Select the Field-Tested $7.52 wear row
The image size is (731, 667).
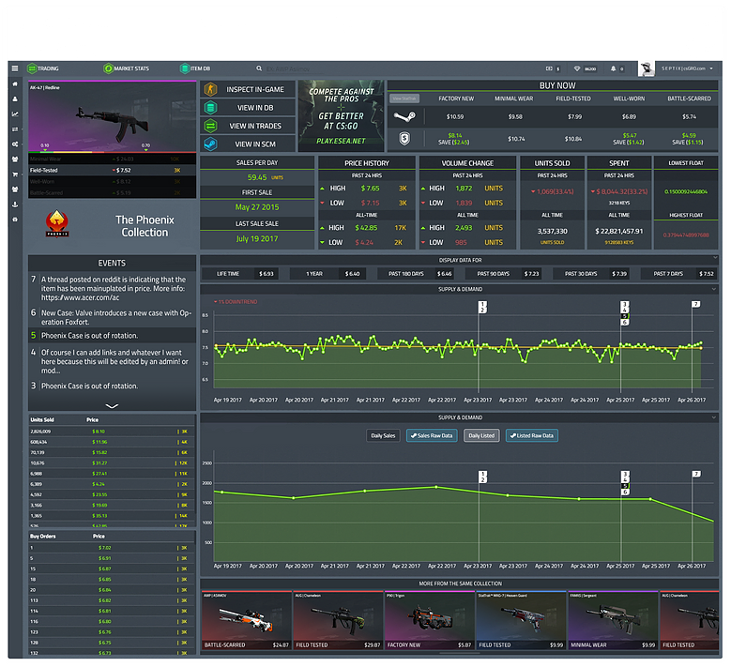pyautogui.click(x=112, y=170)
